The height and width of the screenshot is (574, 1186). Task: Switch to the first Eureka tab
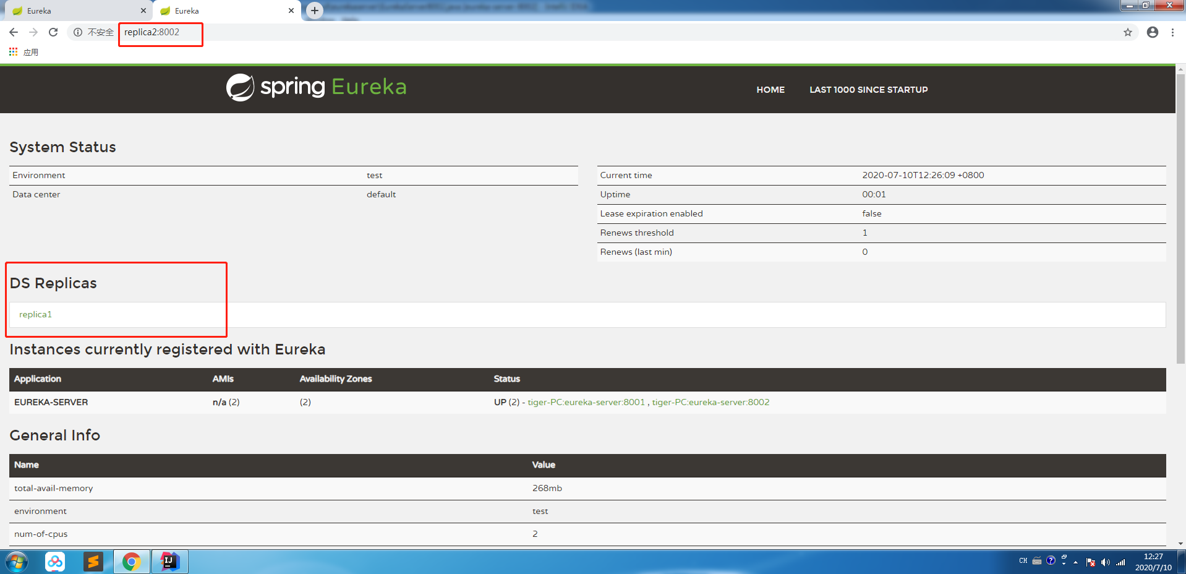click(77, 11)
